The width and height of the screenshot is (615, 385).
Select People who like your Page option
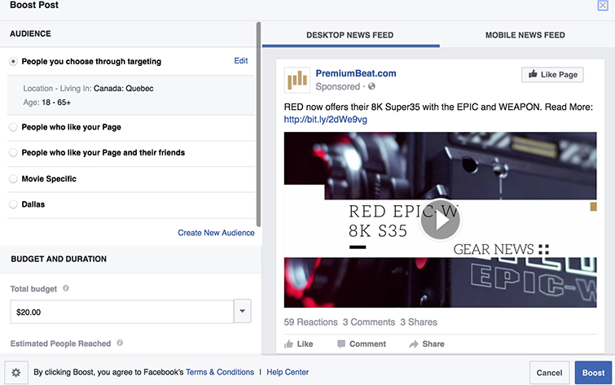[13, 128]
